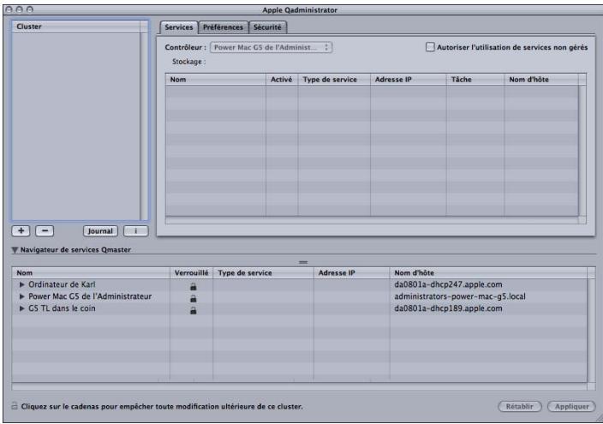The width and height of the screenshot is (603, 424).
Task: Select da0801a-dhcp247.apple.com hostname
Action: click(x=448, y=284)
